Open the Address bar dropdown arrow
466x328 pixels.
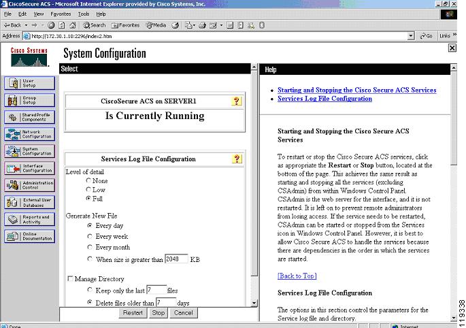(x=411, y=36)
